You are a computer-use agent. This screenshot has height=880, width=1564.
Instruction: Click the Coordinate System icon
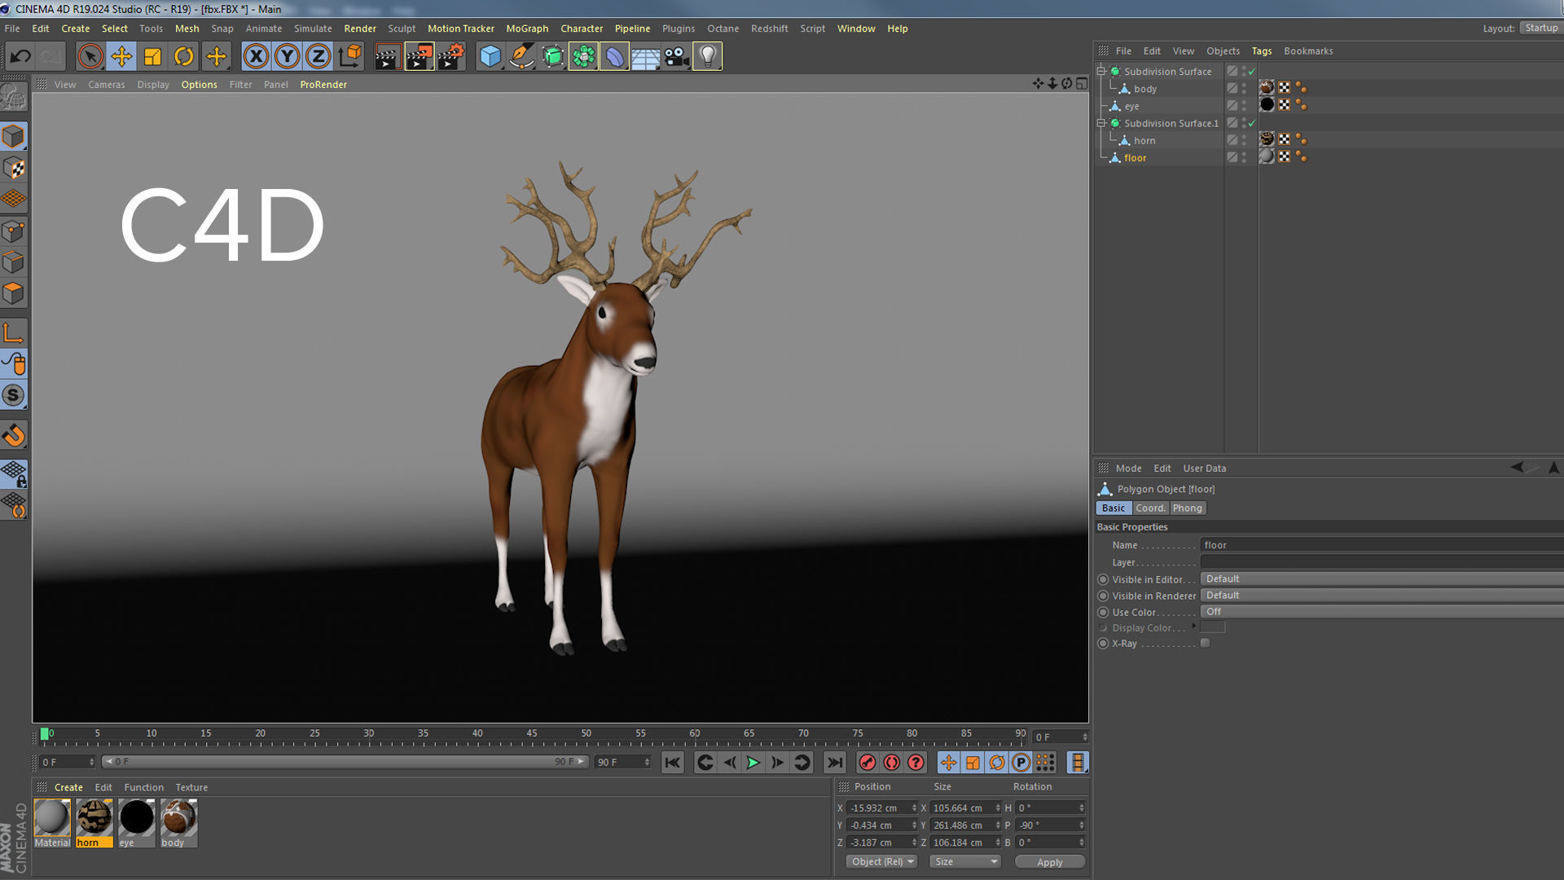tap(350, 56)
